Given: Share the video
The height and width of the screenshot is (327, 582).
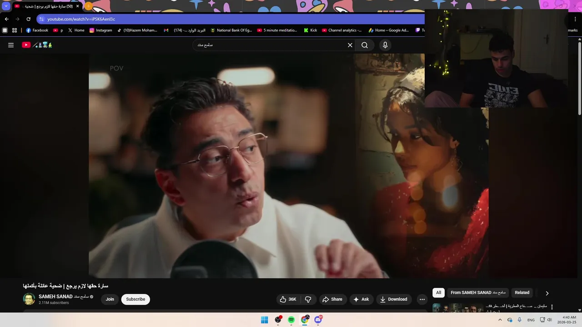Looking at the screenshot, I should tap(332, 299).
